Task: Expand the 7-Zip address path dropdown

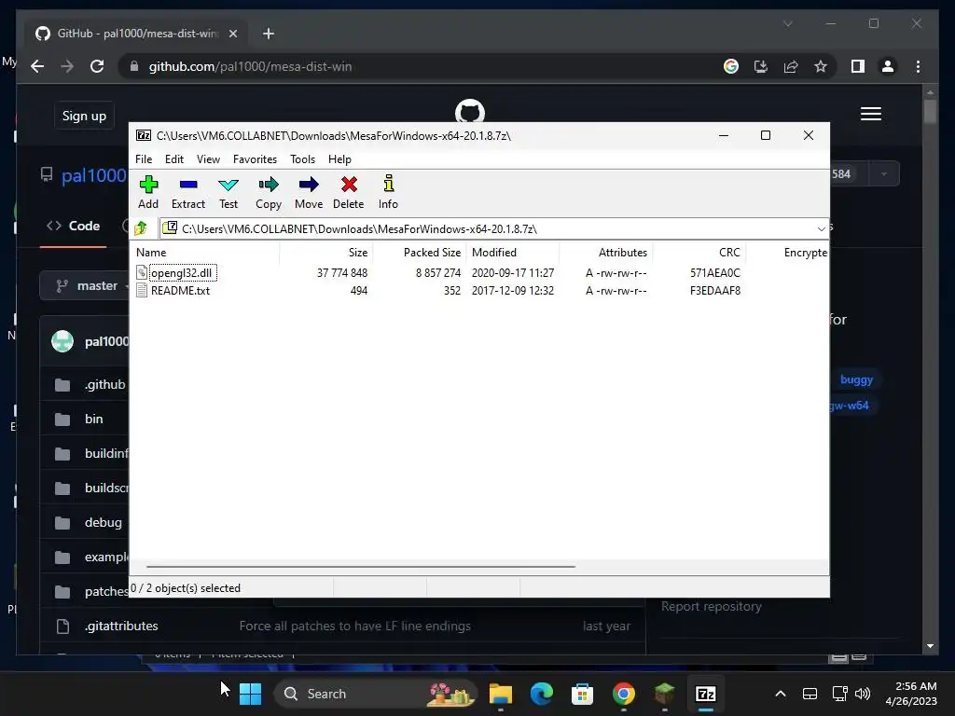Action: click(821, 229)
